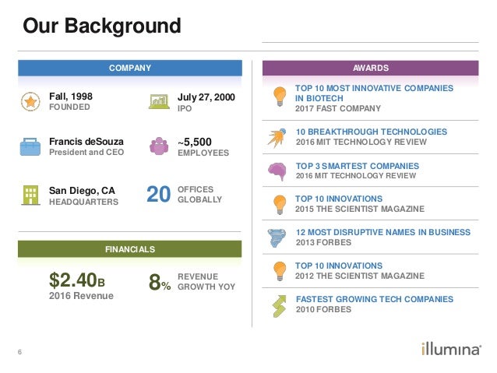Click 'TOP 10 MOST INNOVATIVE COMPANIES IN BIOTECH'
The height and width of the screenshot is (373, 497).
(x=374, y=93)
